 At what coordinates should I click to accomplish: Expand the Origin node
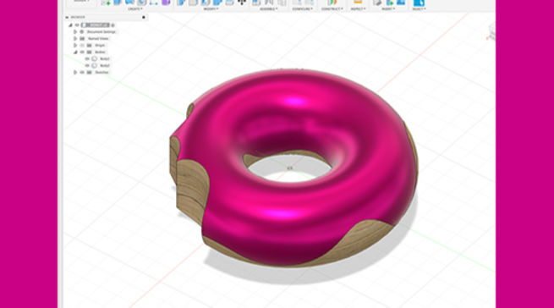pos(75,45)
